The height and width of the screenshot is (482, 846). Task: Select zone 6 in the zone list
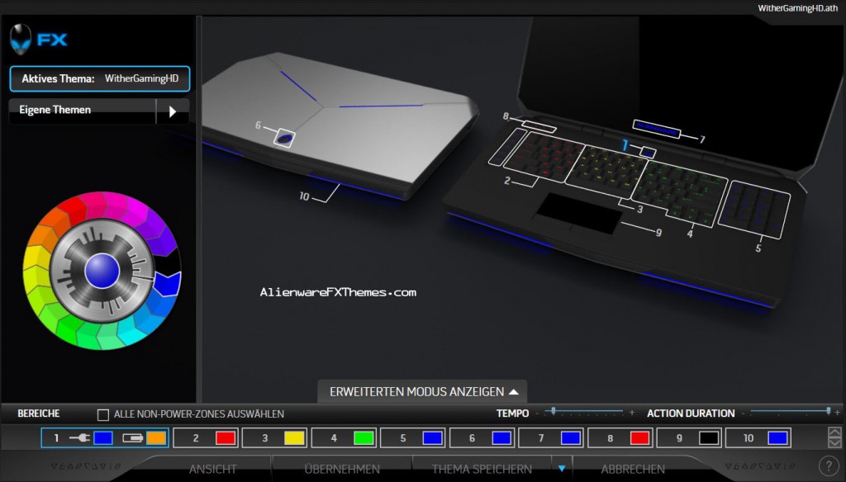pyautogui.click(x=482, y=437)
